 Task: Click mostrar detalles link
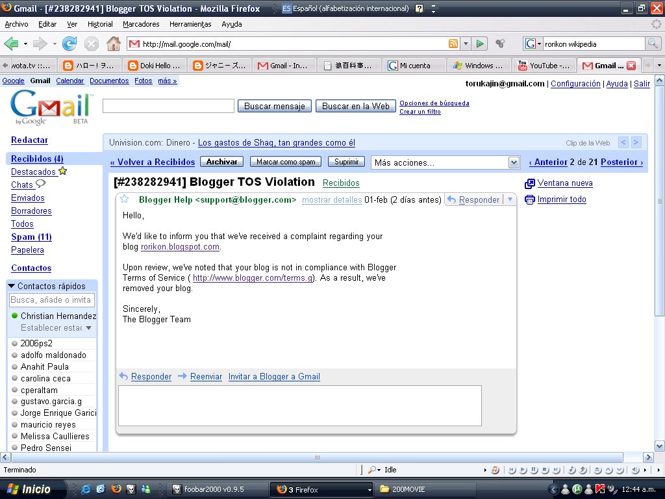pos(332,199)
